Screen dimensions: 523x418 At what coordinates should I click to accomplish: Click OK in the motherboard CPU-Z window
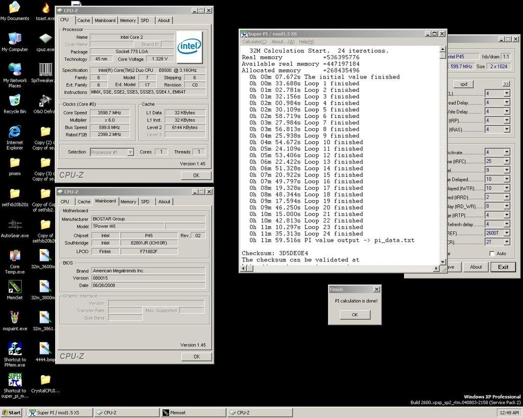coord(197,357)
